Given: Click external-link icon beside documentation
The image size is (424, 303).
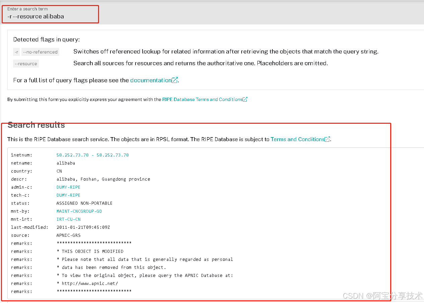Looking at the screenshot, I should point(175,80).
